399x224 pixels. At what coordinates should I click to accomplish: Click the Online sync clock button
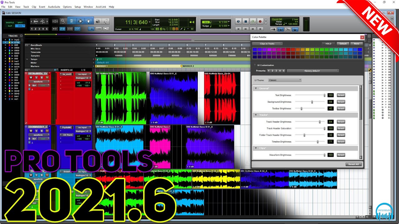click(x=238, y=21)
